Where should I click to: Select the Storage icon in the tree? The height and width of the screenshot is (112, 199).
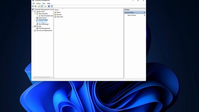click(x=35, y=26)
